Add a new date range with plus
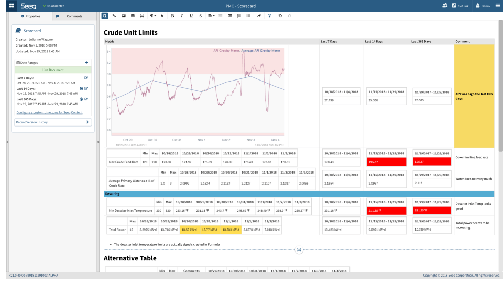Image resolution: width=503 pixels, height=286 pixels. [86, 62]
